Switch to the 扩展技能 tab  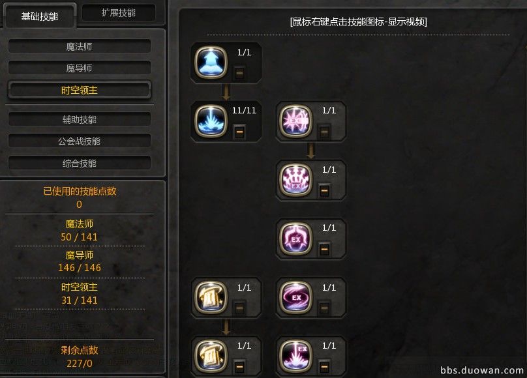coord(119,13)
